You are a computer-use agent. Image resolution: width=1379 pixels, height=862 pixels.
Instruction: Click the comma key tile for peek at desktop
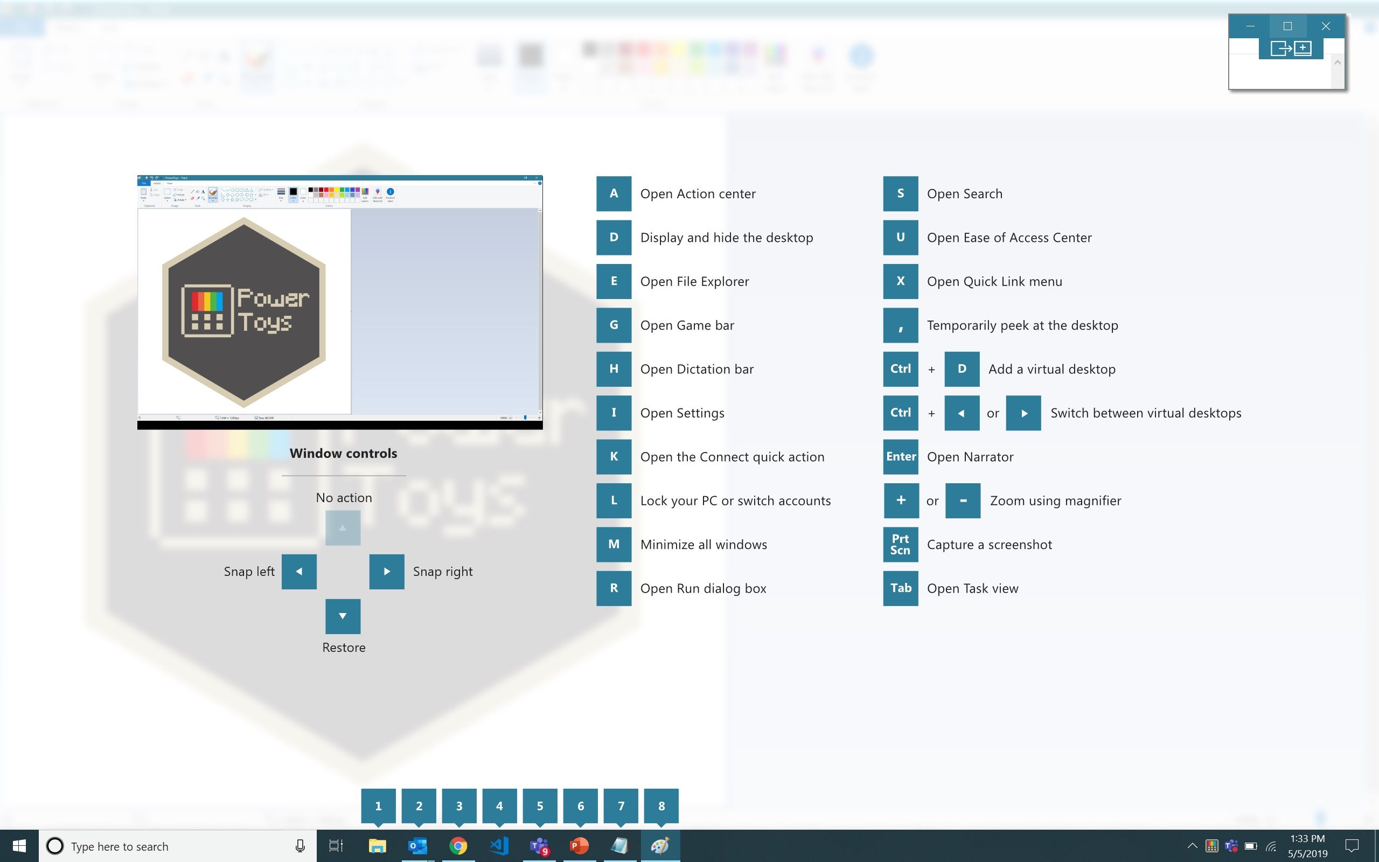pos(900,325)
